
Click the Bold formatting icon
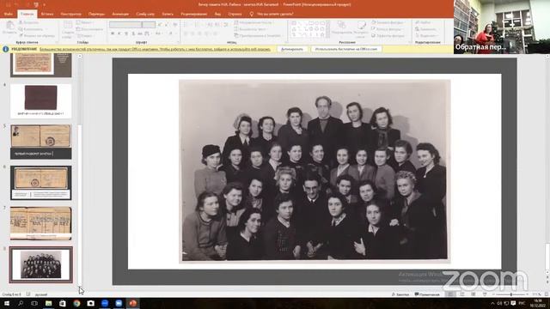tap(113, 33)
